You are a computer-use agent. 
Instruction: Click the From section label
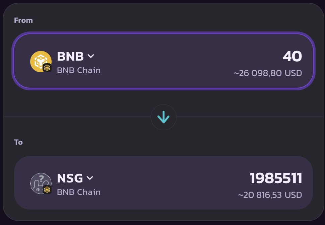[x=23, y=20]
